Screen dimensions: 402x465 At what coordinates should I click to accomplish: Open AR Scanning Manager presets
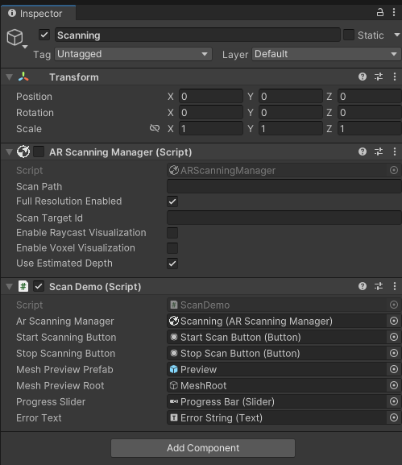pyautogui.click(x=379, y=152)
